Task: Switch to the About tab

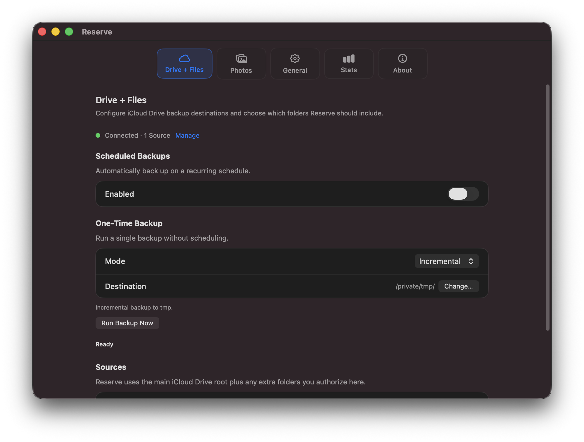Action: coord(402,63)
